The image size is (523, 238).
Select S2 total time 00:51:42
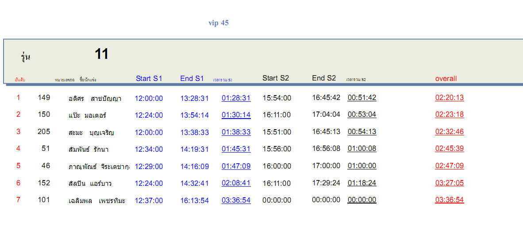point(361,98)
